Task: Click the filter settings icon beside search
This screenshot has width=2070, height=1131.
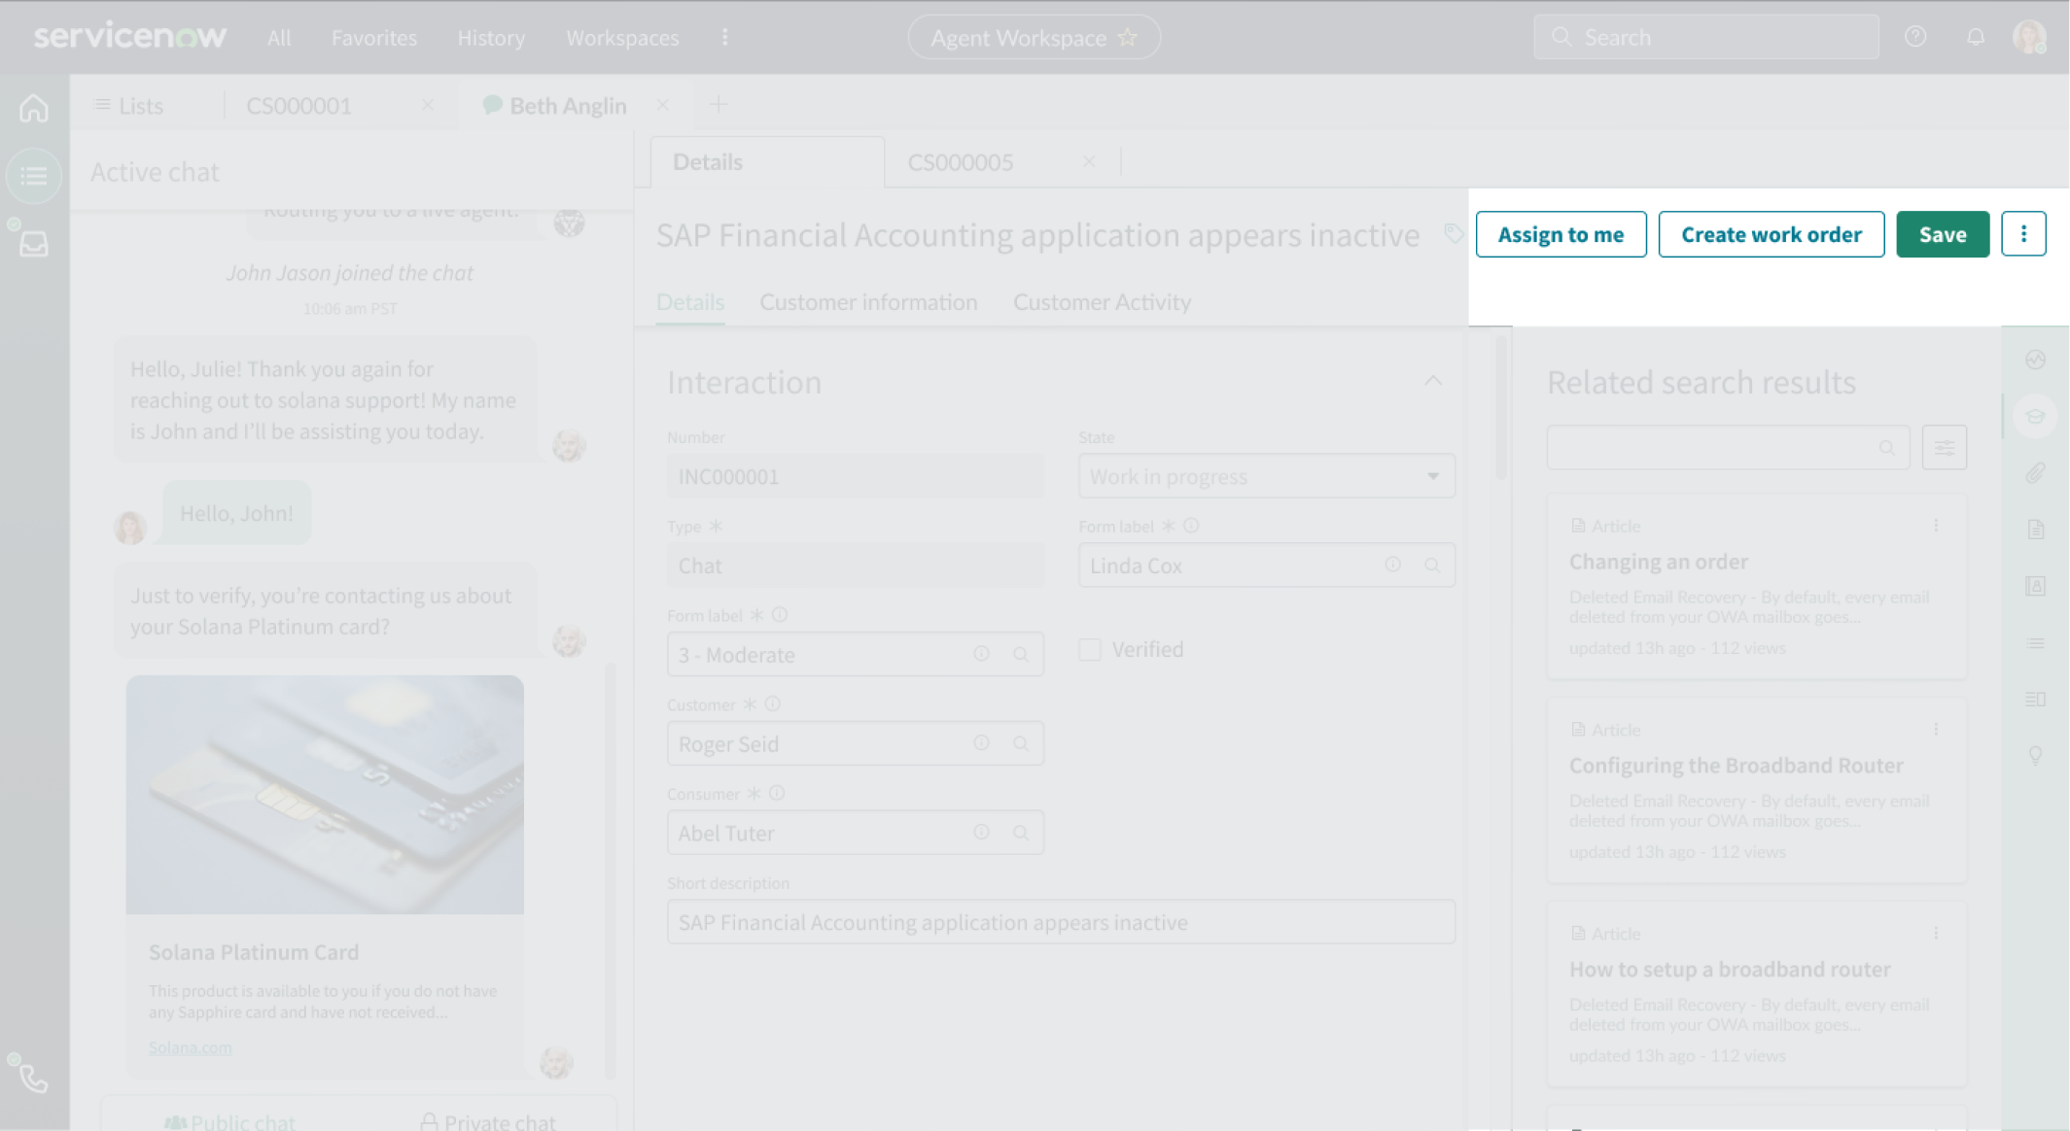Action: tap(1944, 448)
